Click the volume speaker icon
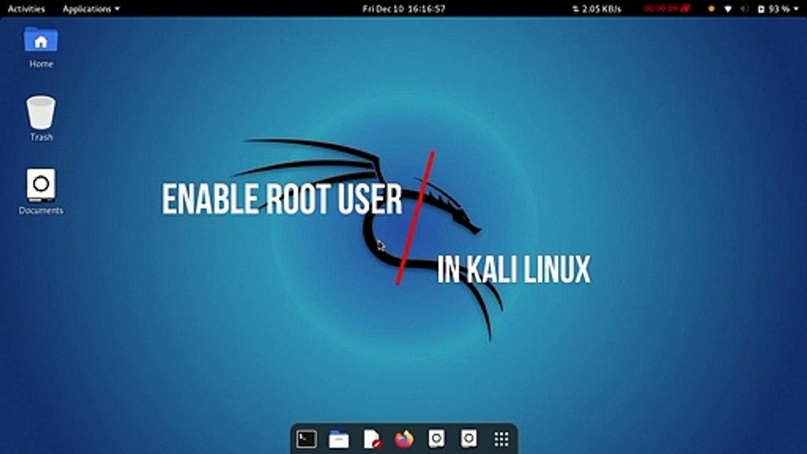This screenshot has height=454, width=807. tap(745, 9)
